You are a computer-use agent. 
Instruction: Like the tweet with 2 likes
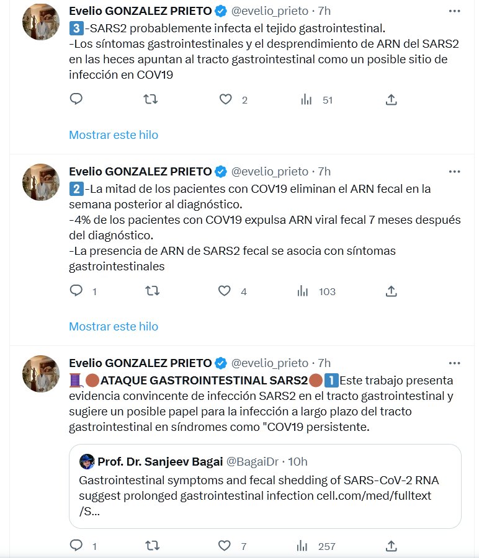tap(226, 99)
